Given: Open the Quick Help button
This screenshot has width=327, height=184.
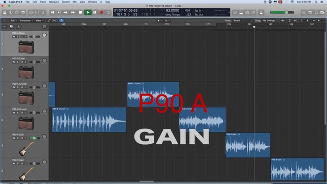Looking at the screenshot, I should pyautogui.click(x=17, y=12).
